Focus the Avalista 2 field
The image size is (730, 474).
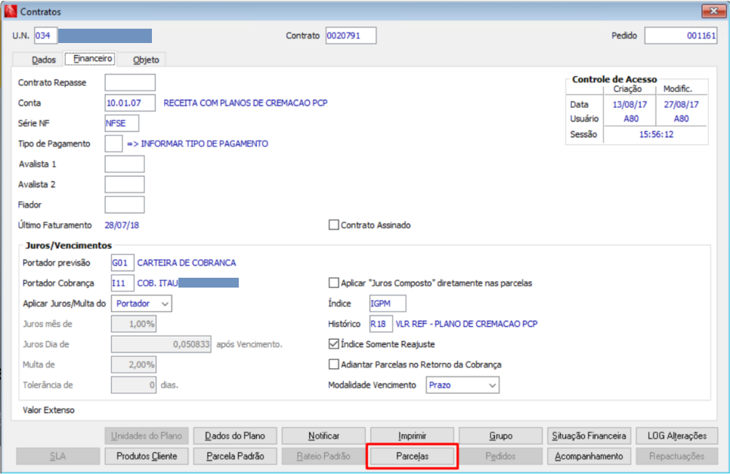124,185
